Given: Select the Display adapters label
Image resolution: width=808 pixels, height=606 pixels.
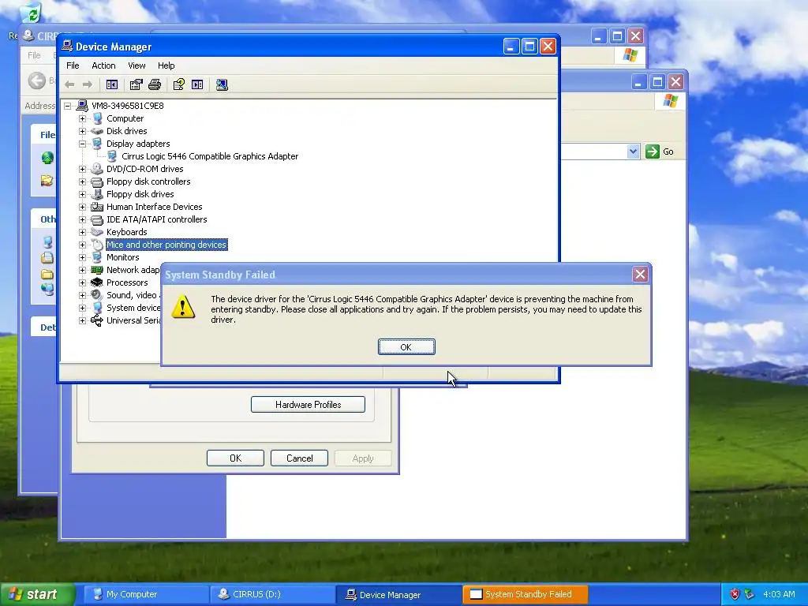Looking at the screenshot, I should [138, 144].
